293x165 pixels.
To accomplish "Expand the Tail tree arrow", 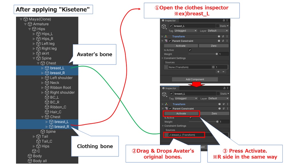I will click(x=34, y=136).
